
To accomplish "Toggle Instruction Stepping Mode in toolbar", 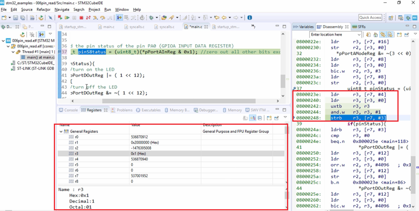I will (x=119, y=18).
